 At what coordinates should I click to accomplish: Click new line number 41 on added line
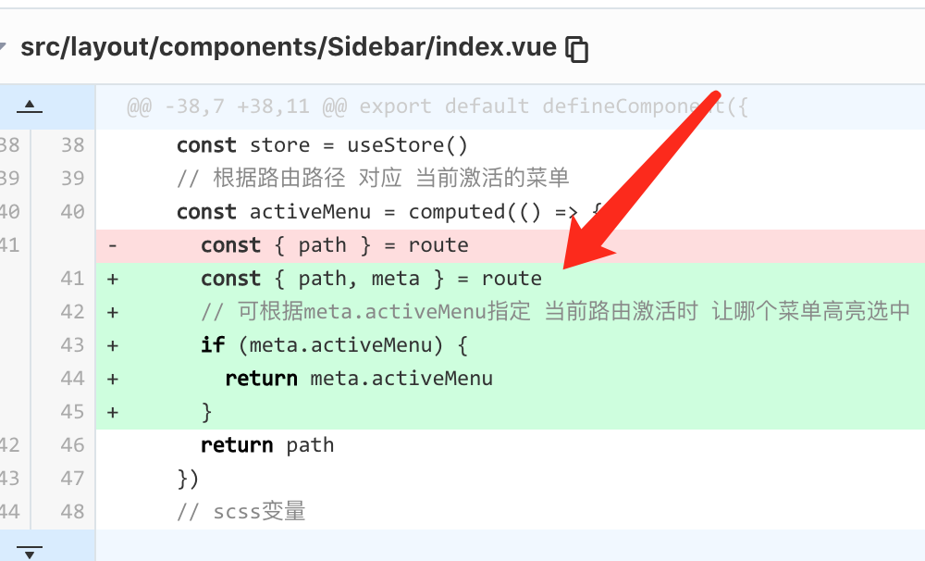click(72, 279)
